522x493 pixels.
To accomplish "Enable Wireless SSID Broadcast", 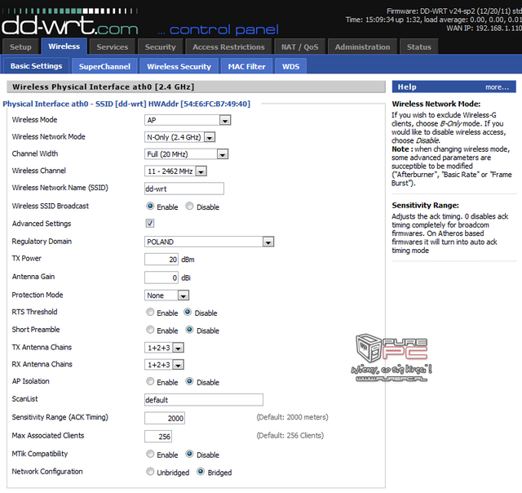I will [150, 207].
